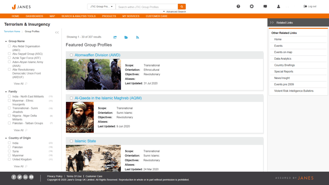Click the Janes logo
Viewport: 329px width, 185px height.
click(x=21, y=7)
